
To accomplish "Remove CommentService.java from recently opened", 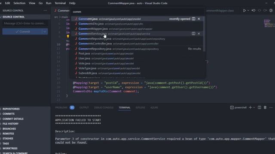I will [199, 33].
